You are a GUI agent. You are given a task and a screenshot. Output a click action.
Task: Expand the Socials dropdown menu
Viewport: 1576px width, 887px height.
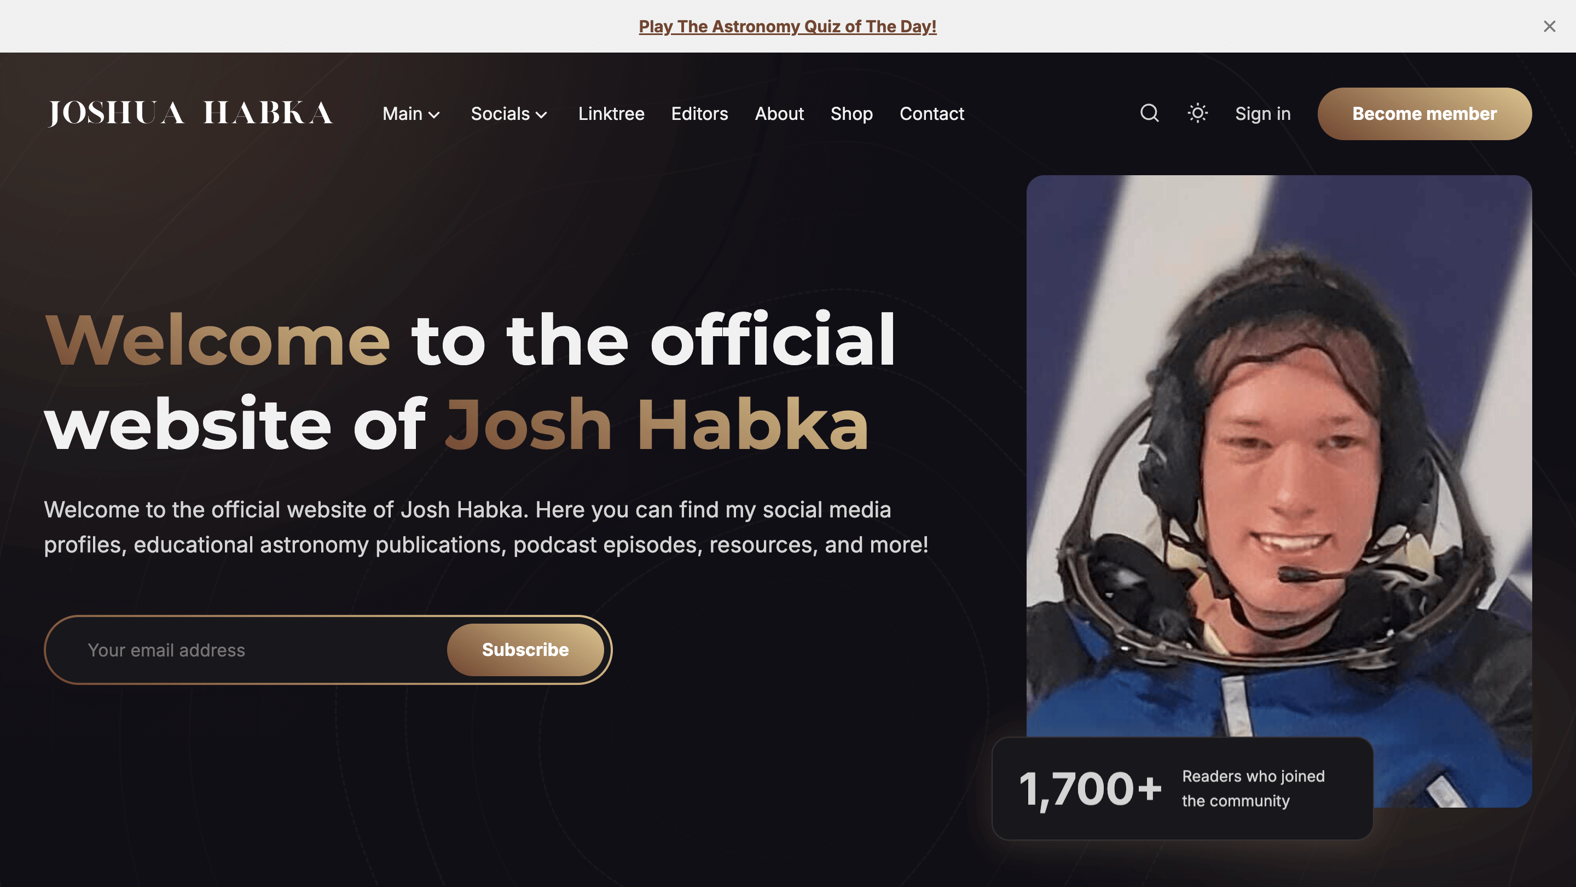pos(509,114)
